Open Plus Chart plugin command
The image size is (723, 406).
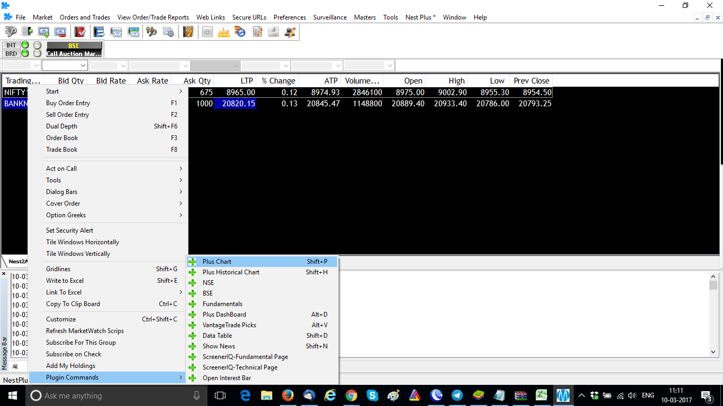tap(262, 262)
